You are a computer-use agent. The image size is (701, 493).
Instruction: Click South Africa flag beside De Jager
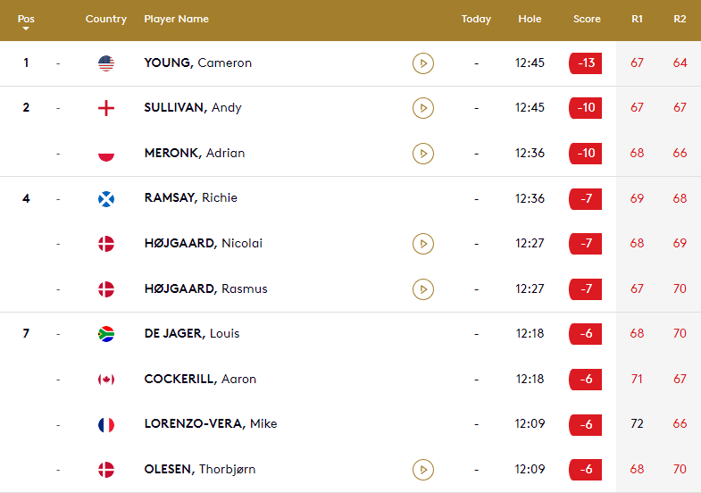coord(106,334)
